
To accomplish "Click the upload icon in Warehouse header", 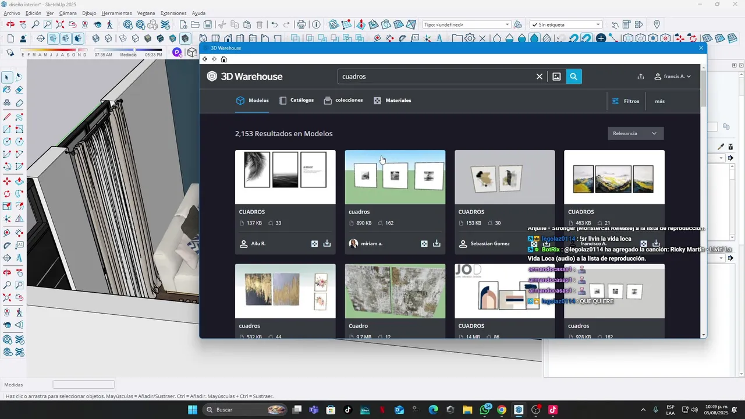I will click(641, 76).
